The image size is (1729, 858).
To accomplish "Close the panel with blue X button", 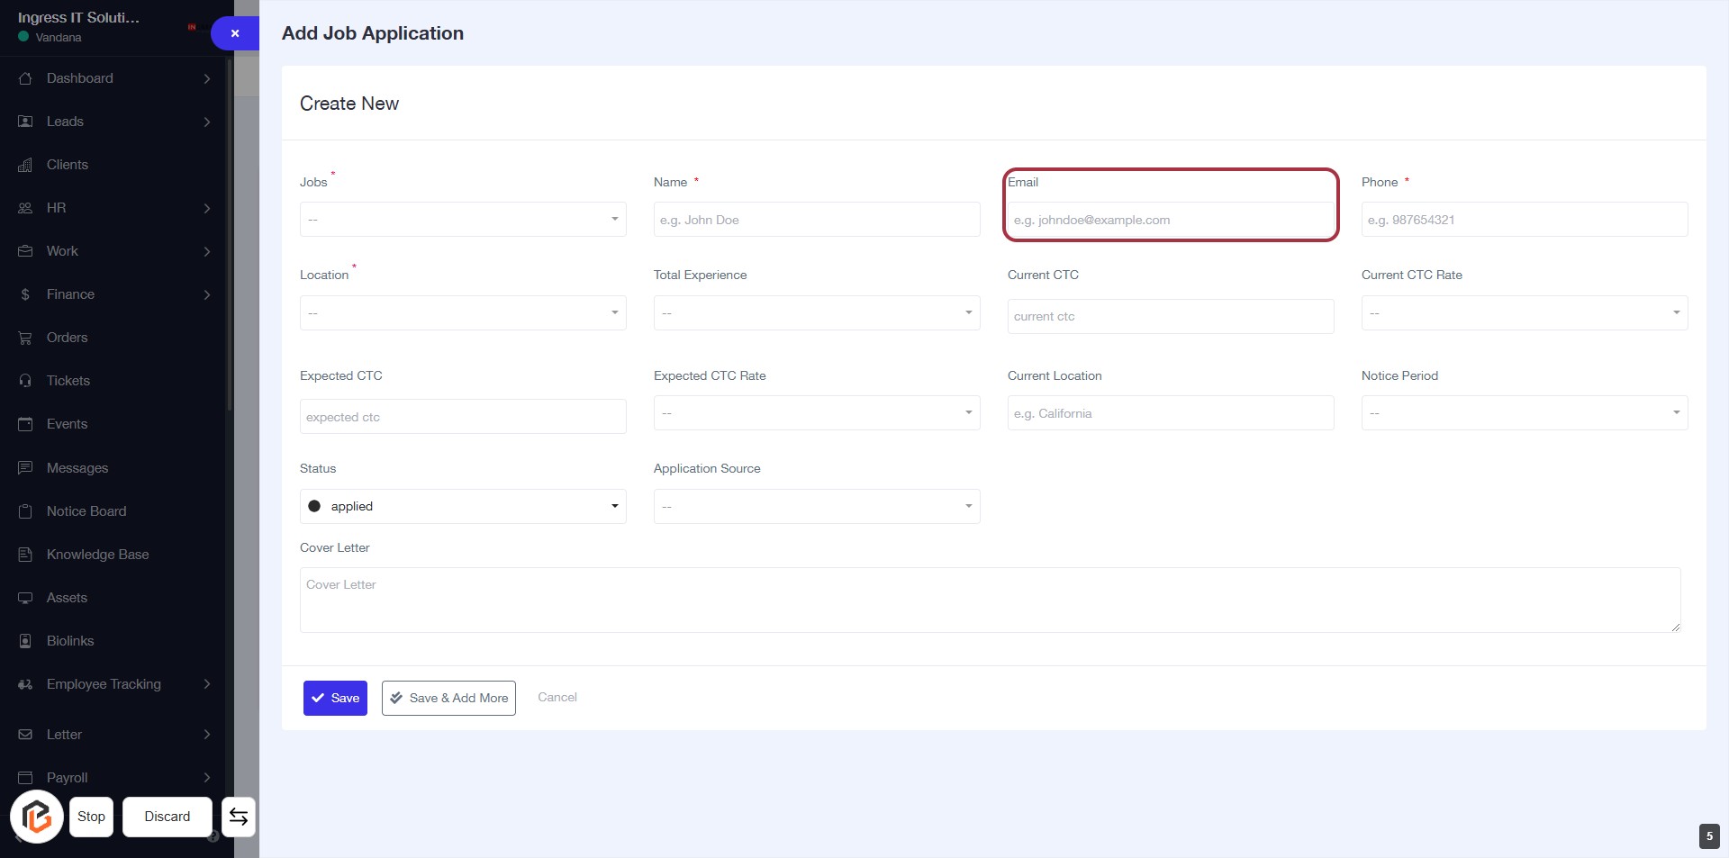I will pos(235,33).
